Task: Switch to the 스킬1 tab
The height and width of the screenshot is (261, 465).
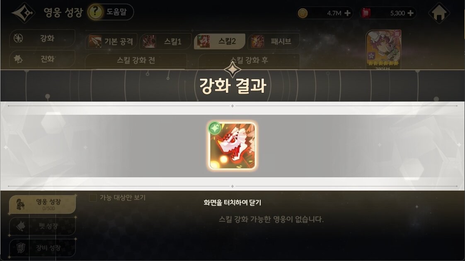Action: (x=165, y=41)
